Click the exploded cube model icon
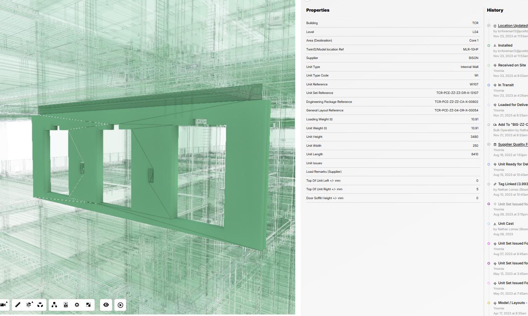 point(40,305)
